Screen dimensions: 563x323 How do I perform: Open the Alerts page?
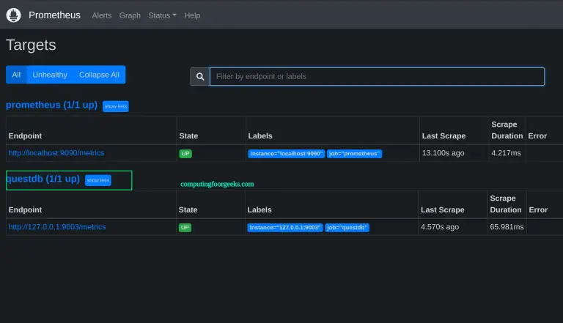(x=102, y=15)
